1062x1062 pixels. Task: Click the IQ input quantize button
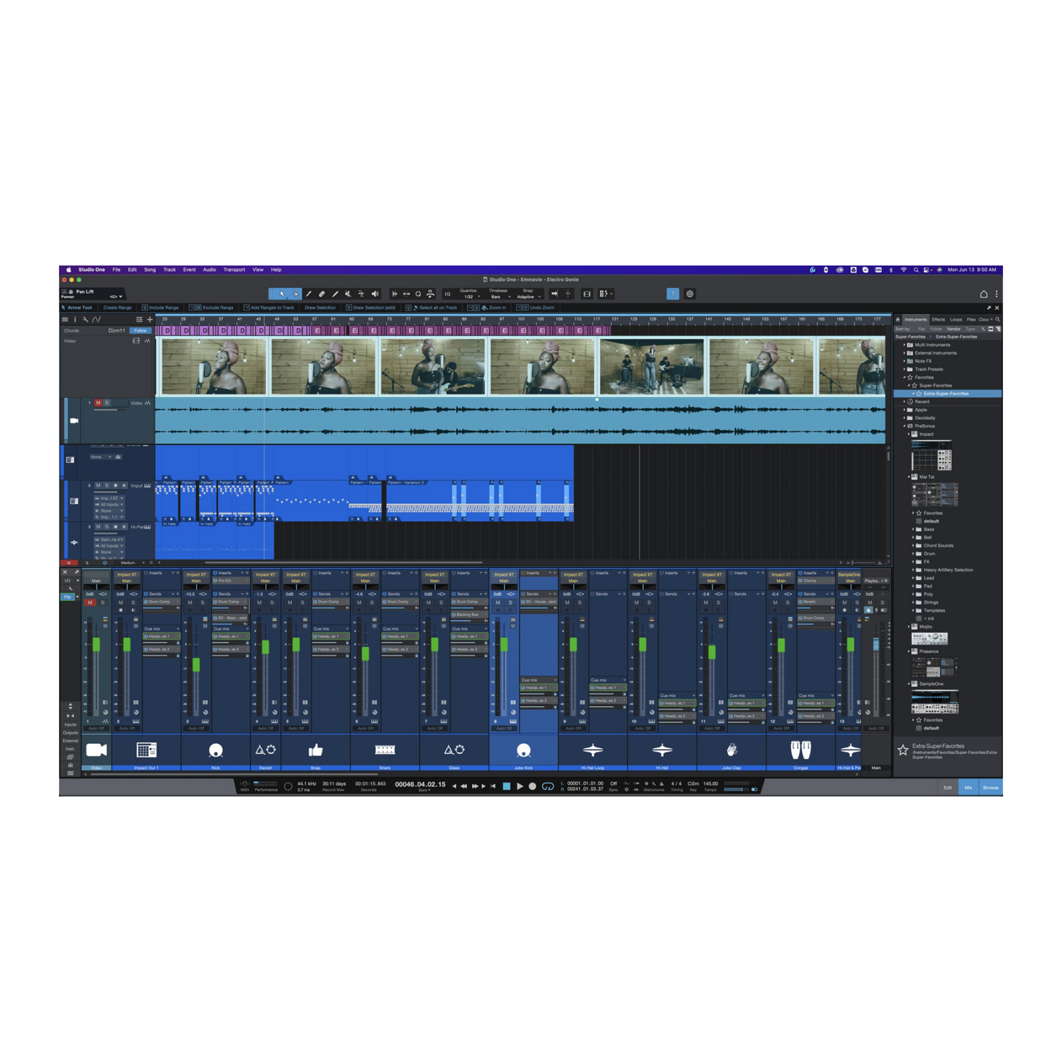447,294
